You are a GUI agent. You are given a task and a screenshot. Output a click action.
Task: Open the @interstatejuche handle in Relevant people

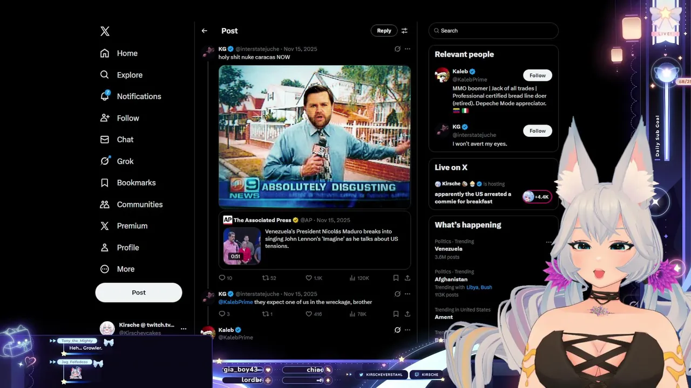pos(474,135)
